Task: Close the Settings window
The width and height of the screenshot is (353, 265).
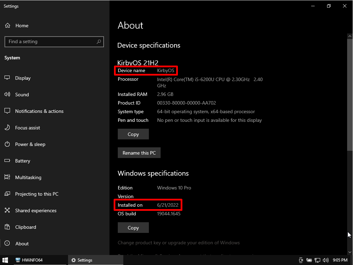Action: [344, 6]
